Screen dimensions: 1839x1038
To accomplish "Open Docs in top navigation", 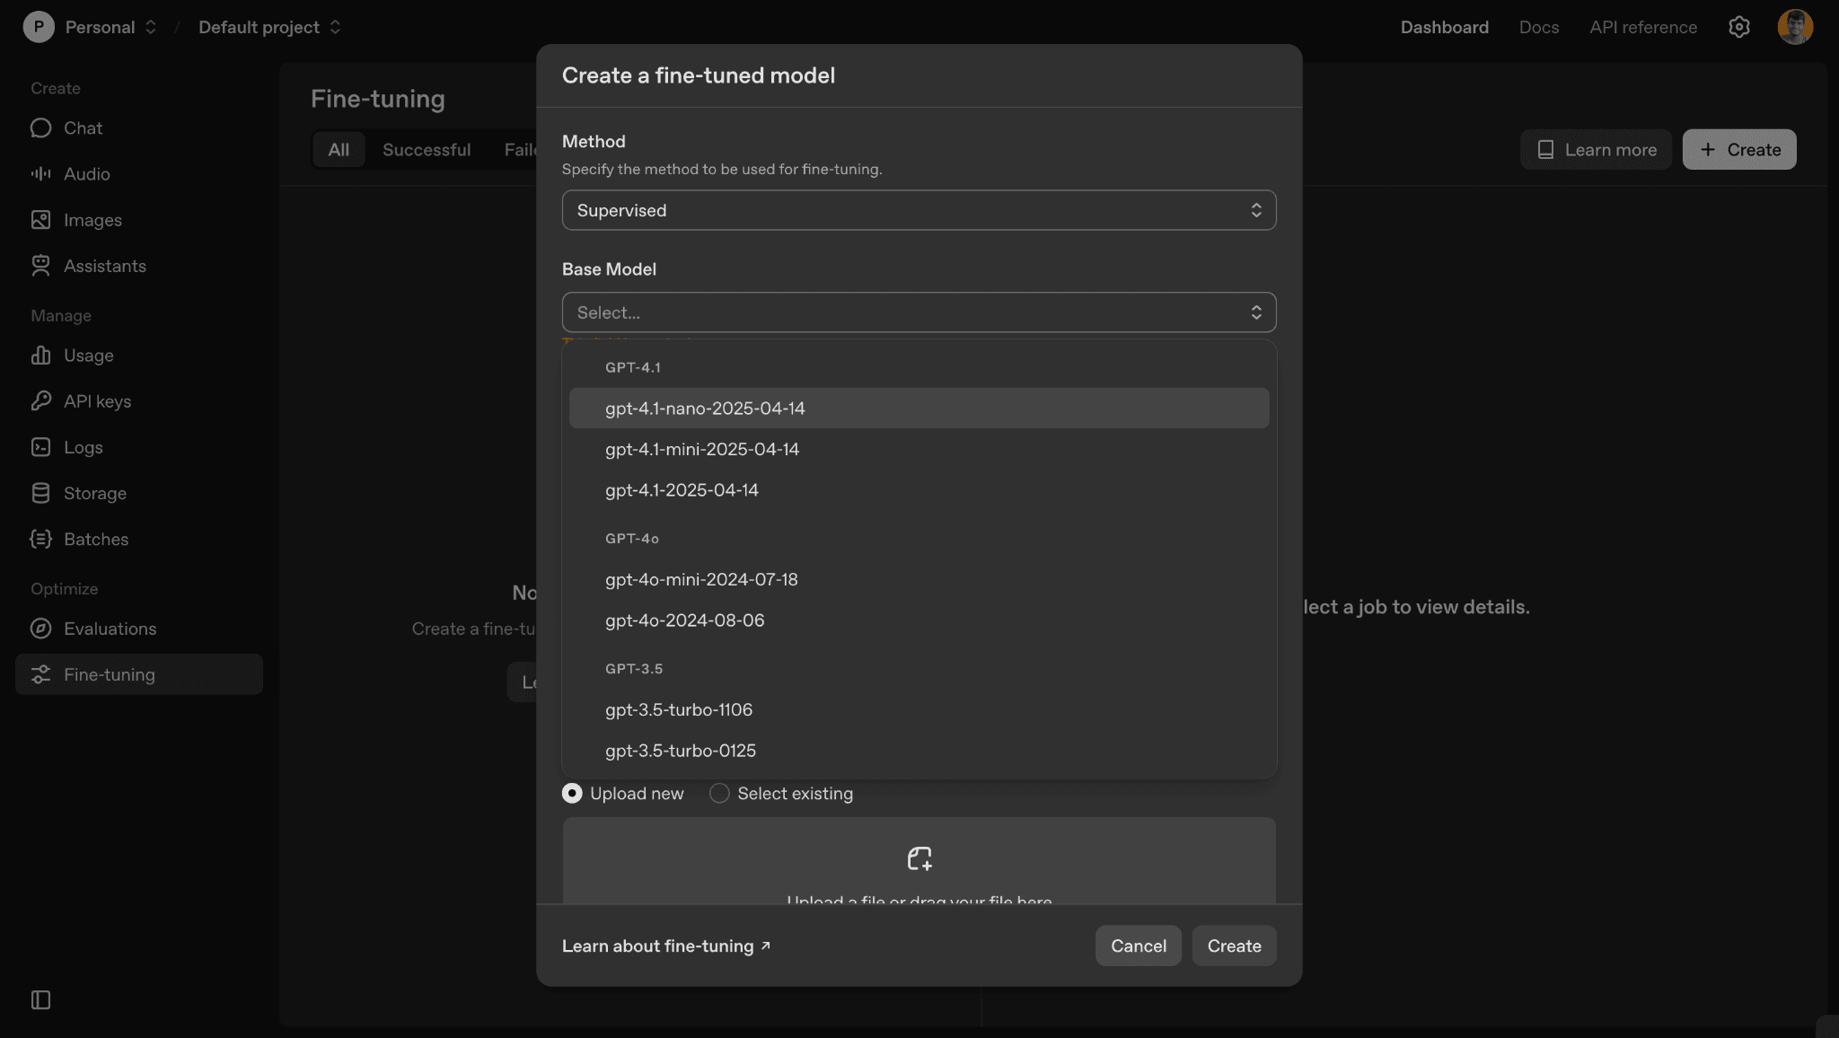I will (1538, 27).
